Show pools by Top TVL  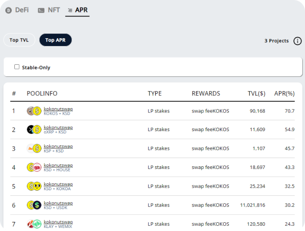click(x=19, y=40)
